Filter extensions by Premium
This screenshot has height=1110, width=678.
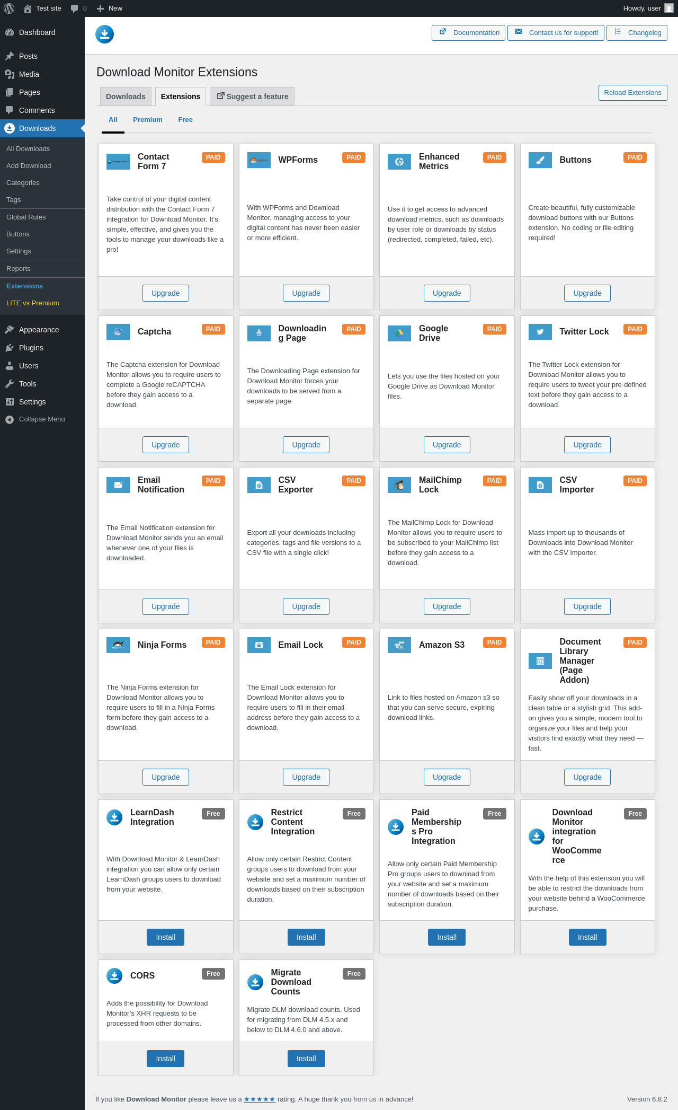point(148,120)
